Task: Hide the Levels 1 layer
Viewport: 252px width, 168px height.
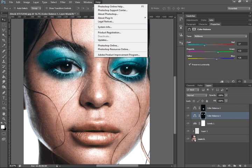Action: tap(188, 123)
